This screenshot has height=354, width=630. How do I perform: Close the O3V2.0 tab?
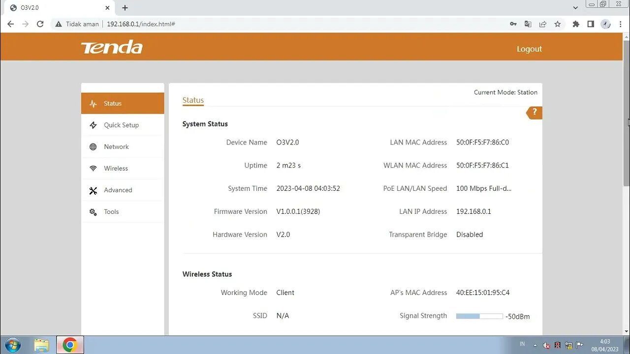click(x=108, y=8)
